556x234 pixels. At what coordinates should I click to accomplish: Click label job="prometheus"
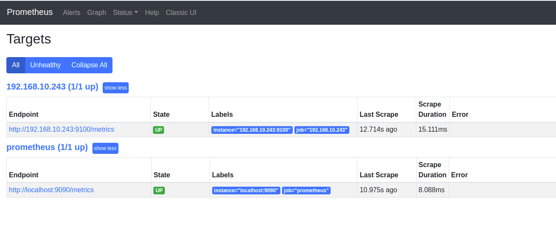pos(306,191)
